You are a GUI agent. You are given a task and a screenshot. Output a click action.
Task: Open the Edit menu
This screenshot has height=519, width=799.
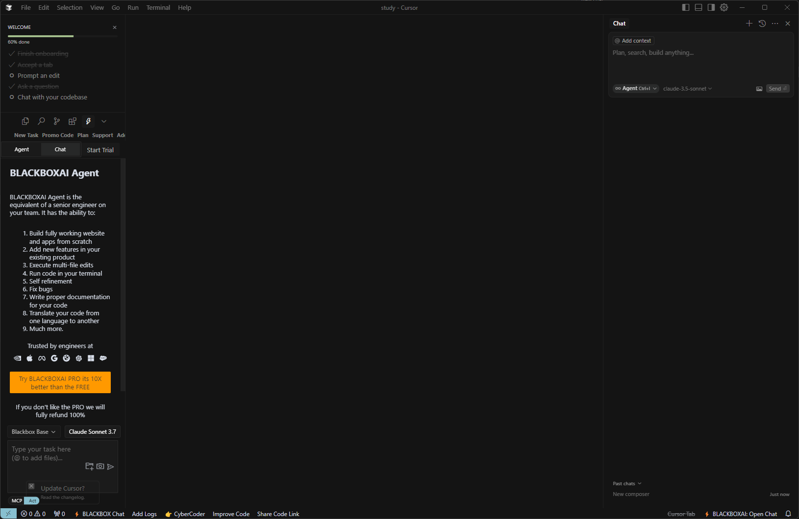[x=44, y=7]
